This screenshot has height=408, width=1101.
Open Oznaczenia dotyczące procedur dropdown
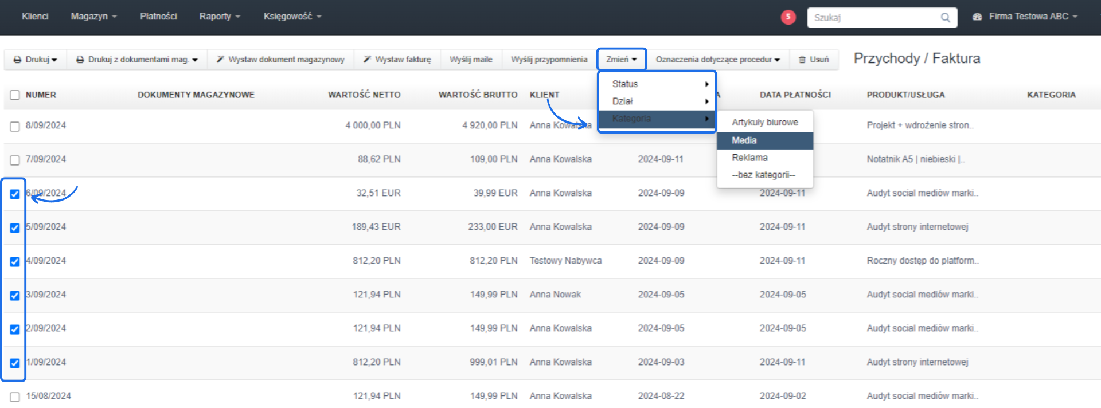point(718,60)
